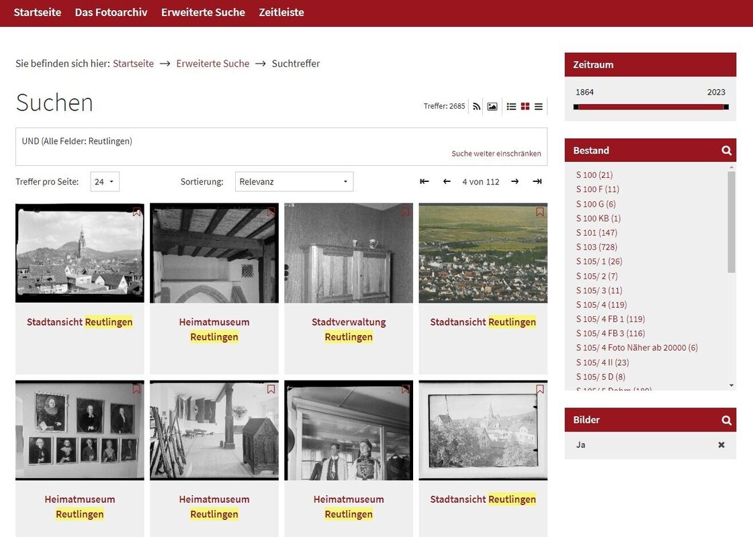Bookmark the first Stadtansicht Reutlingen thumbnail
The height and width of the screenshot is (537, 753).
tap(136, 212)
